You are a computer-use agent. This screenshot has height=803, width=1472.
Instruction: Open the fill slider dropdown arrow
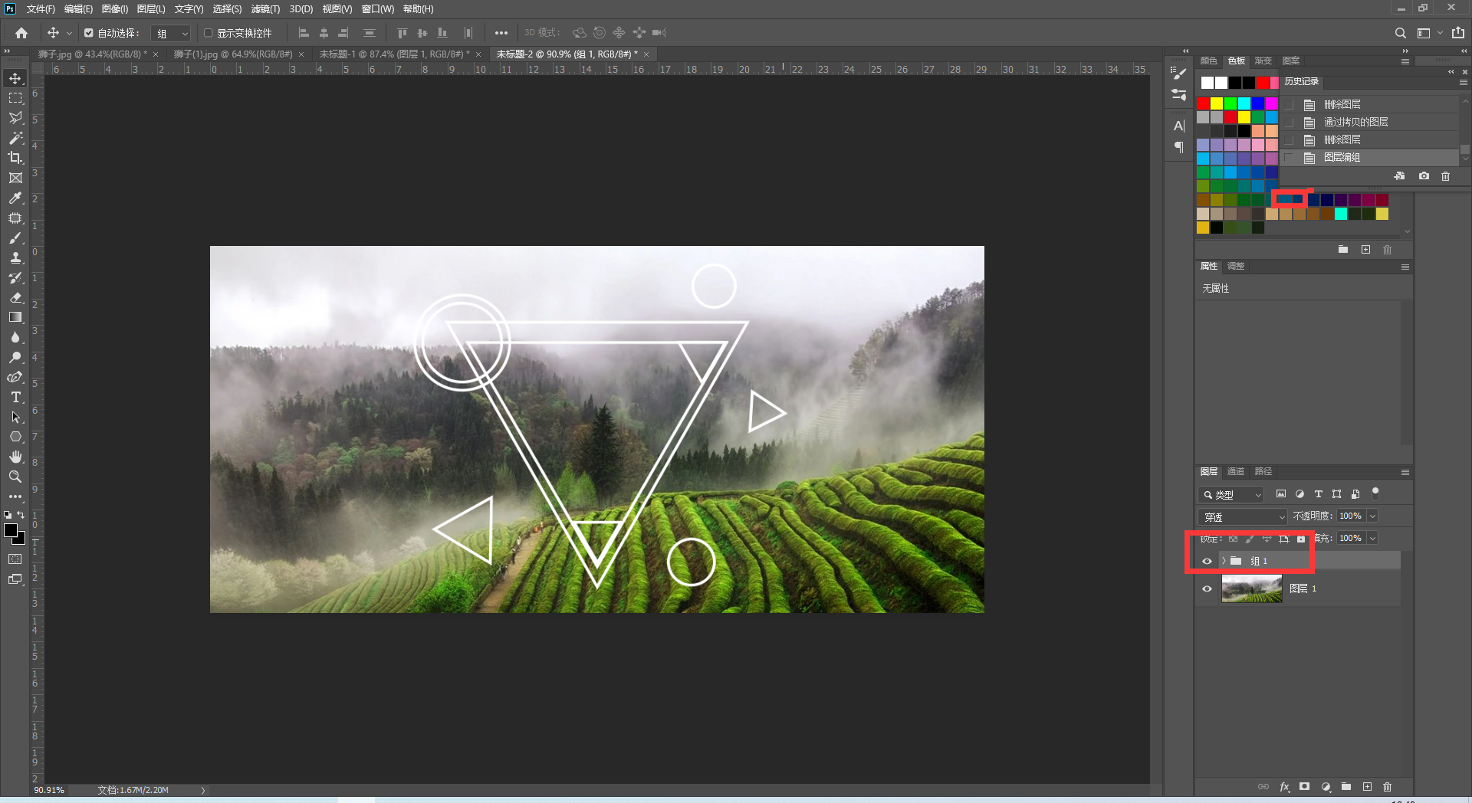pos(1372,539)
